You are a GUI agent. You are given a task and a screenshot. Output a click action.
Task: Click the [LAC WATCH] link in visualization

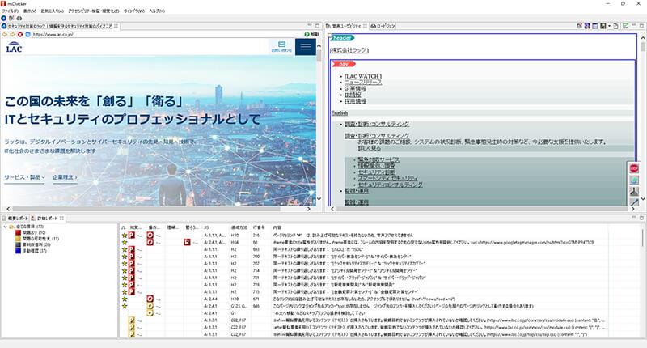pos(363,76)
